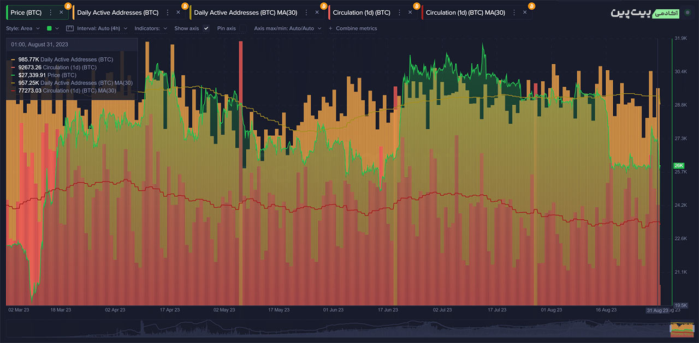Enable the Pin axis checkbox
This screenshot has width=699, height=343.
pos(243,28)
